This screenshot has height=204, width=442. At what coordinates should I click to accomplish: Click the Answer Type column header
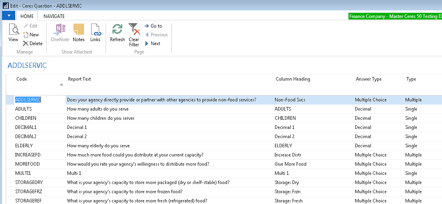pyautogui.click(x=368, y=79)
